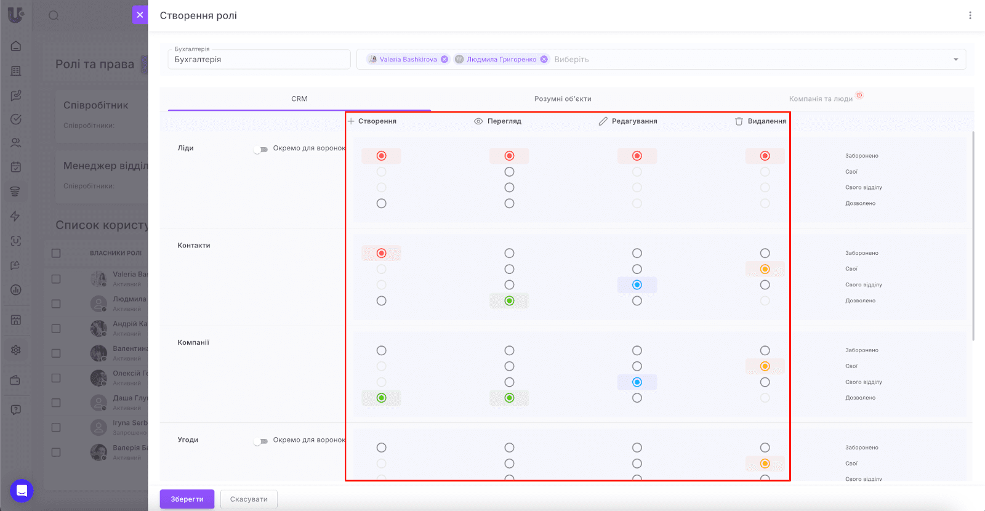985x511 pixels.
Task: Allow full viewing for Ліди
Action: tap(509, 203)
